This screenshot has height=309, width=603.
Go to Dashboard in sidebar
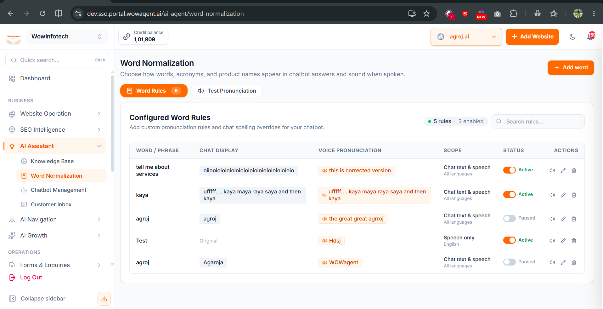(55, 78)
